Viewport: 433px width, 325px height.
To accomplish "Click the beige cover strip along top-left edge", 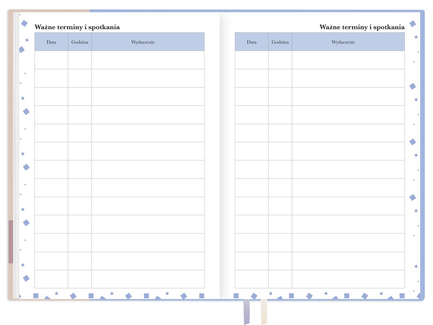I will [51, 11].
